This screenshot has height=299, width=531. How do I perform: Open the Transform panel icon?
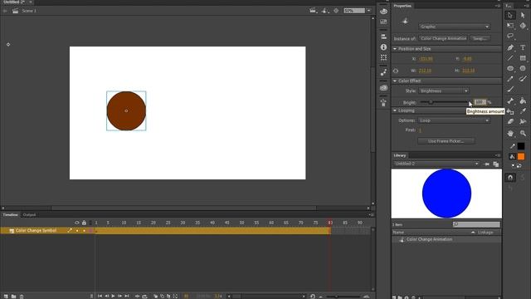coord(383,57)
